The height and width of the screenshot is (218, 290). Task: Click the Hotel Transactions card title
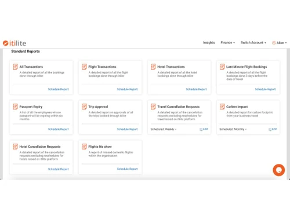(171, 67)
